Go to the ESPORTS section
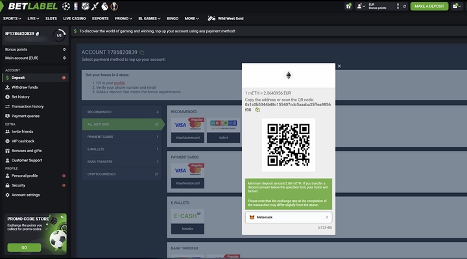The image size is (467, 259). coord(100,18)
